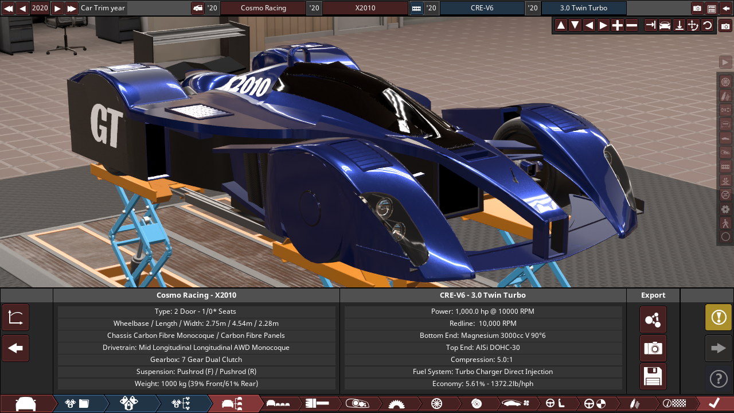Move camera down with the down triangle
The image size is (734, 413).
coord(575,25)
